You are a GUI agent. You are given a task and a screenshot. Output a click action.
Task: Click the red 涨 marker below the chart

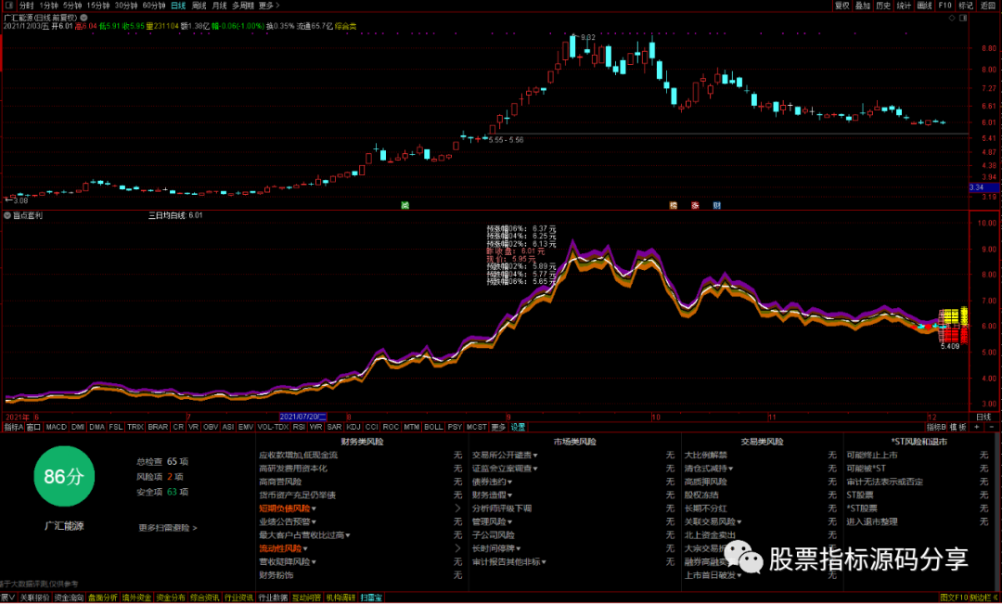(695, 205)
